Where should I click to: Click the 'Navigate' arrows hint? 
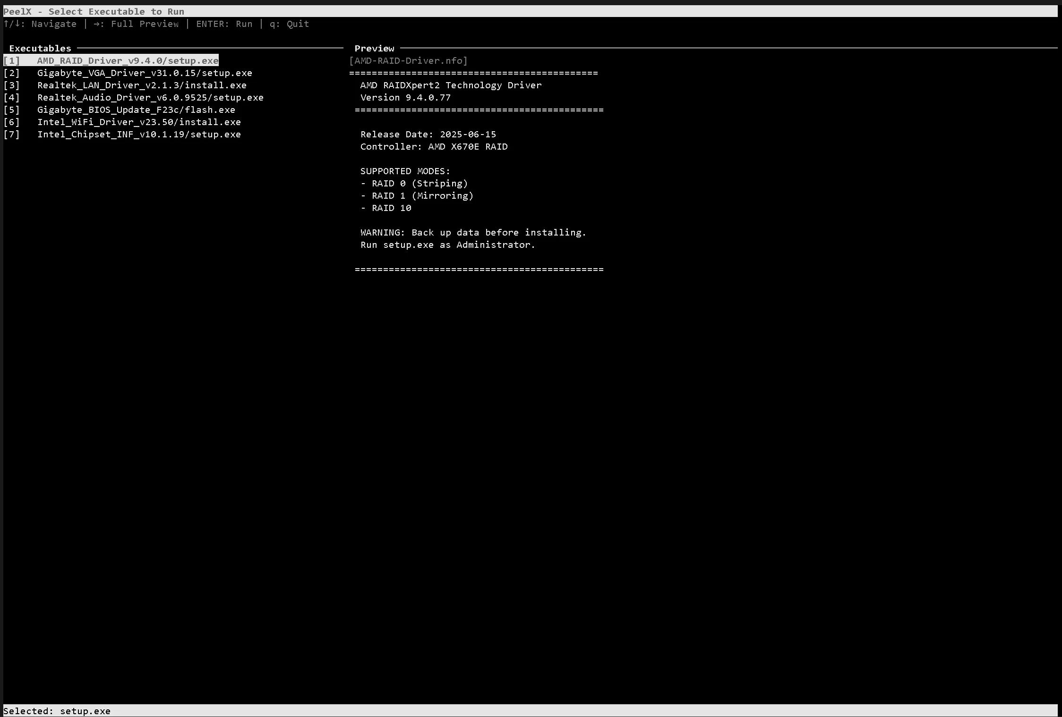click(x=41, y=24)
